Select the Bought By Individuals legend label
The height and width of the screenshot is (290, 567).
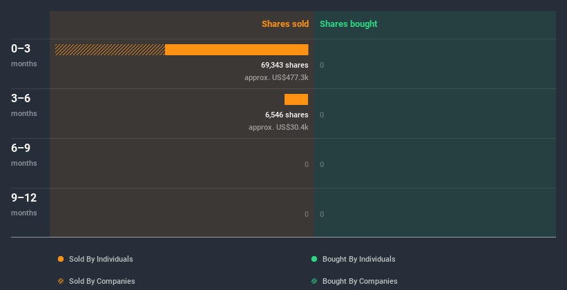358,259
